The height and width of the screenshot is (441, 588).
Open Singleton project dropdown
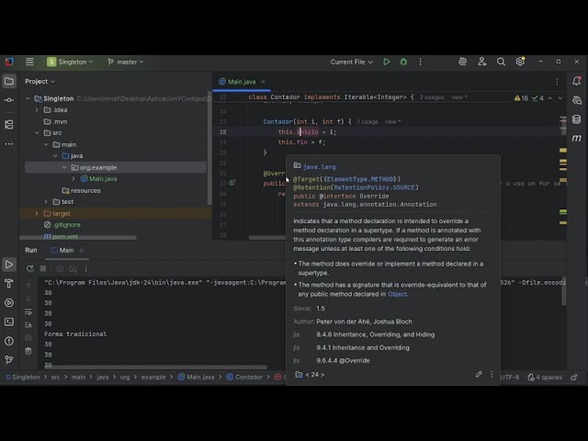70,62
